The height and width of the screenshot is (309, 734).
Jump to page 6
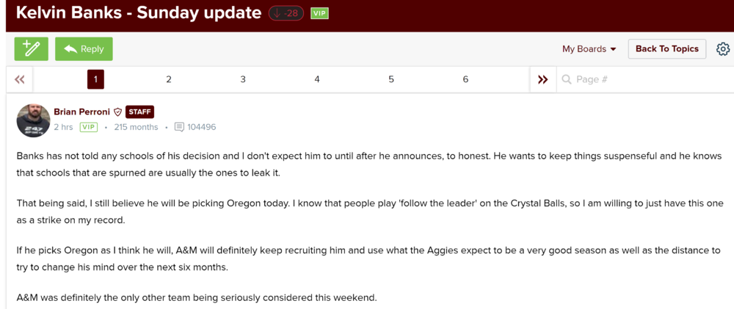point(465,79)
